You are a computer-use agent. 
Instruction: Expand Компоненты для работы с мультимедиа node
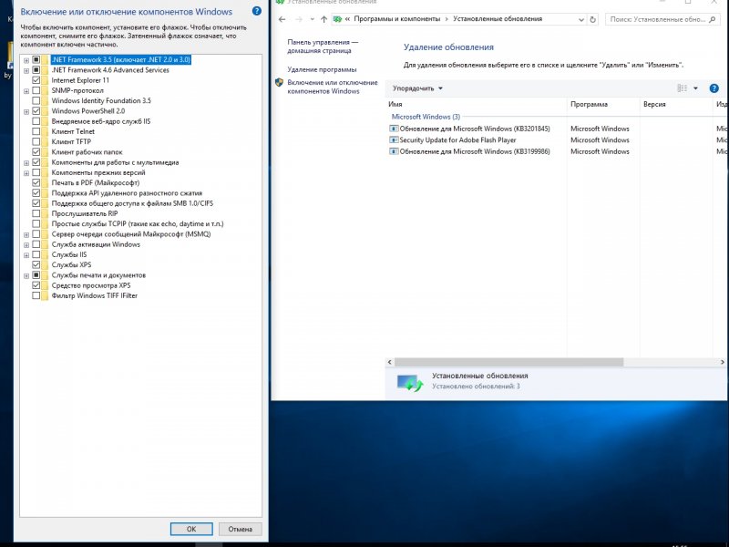26,163
